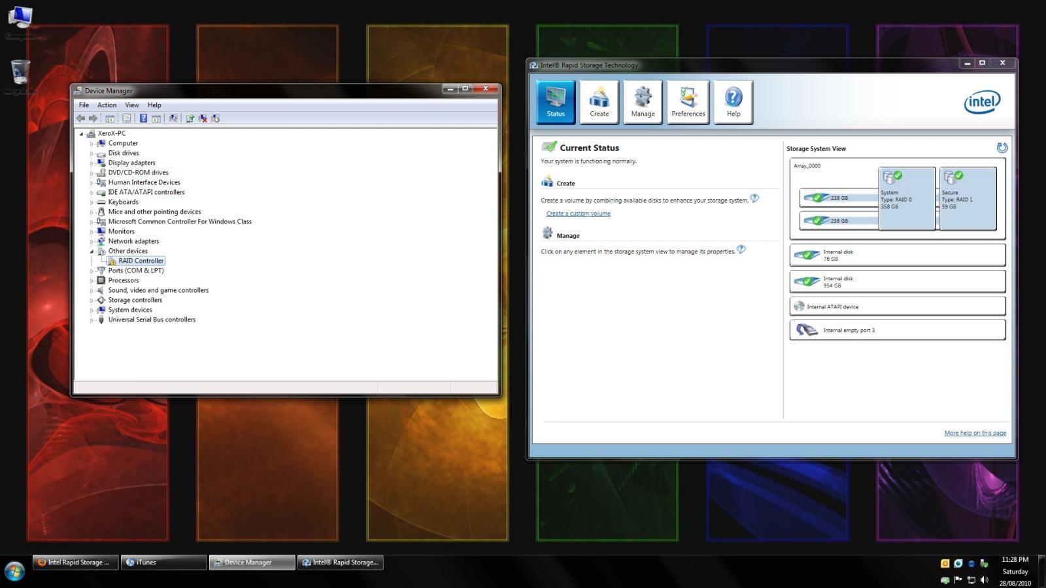The height and width of the screenshot is (588, 1046).
Task: Select 'Sound, video and game controllers' item
Action: tap(158, 290)
